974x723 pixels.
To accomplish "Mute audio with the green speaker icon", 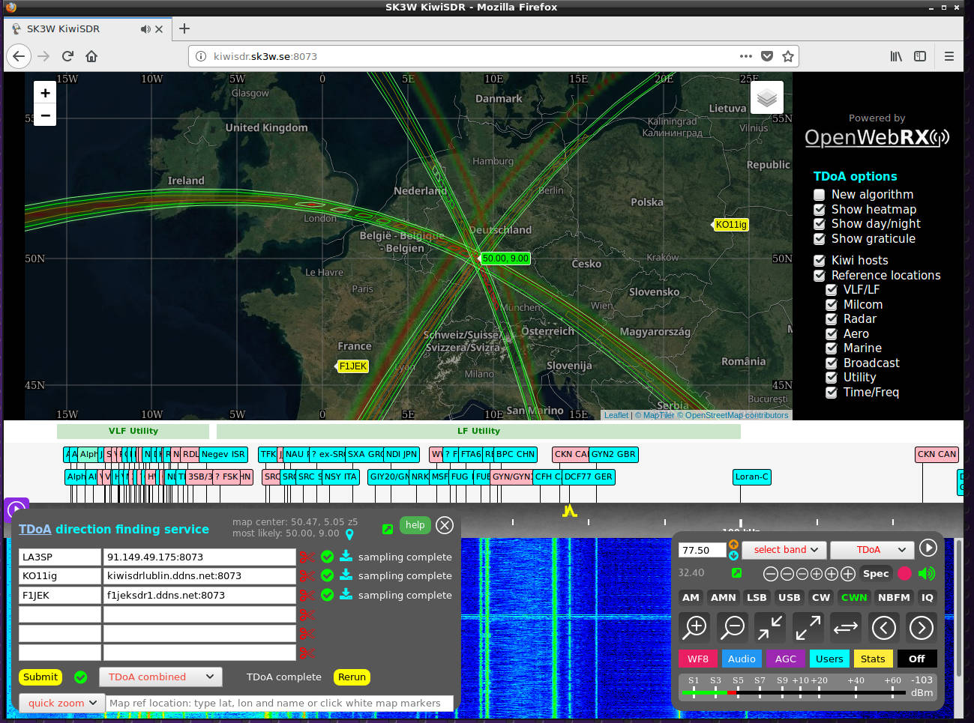I will [x=927, y=573].
